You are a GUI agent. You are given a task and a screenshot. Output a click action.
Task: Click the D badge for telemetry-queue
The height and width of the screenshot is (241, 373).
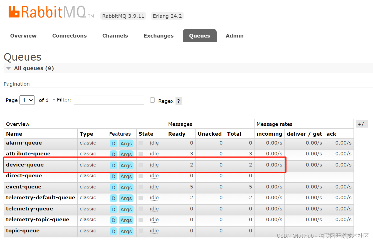113,209
